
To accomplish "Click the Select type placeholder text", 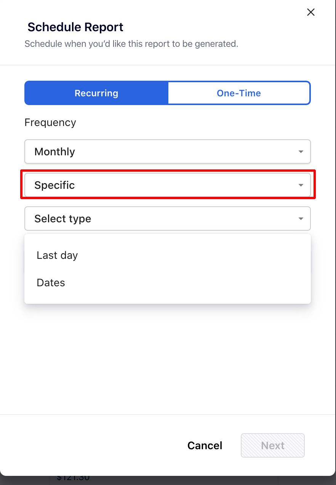I will 63,219.
